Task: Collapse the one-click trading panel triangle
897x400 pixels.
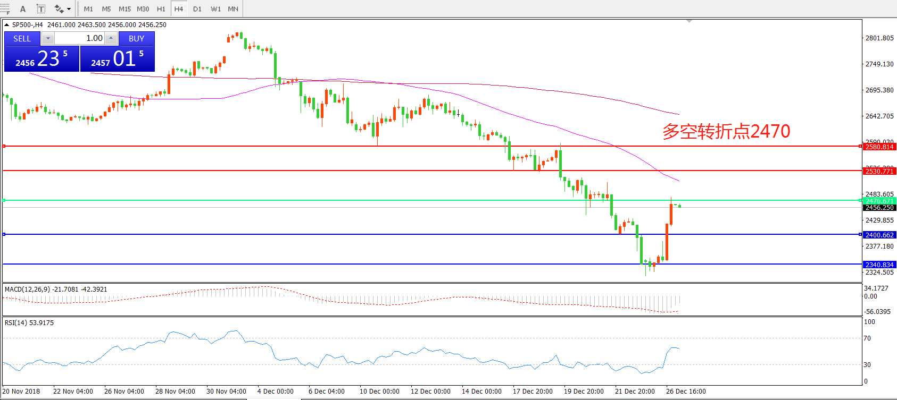Action: tap(6, 25)
